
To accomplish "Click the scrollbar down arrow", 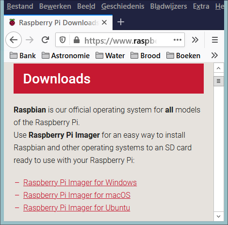I will pos(218,216).
